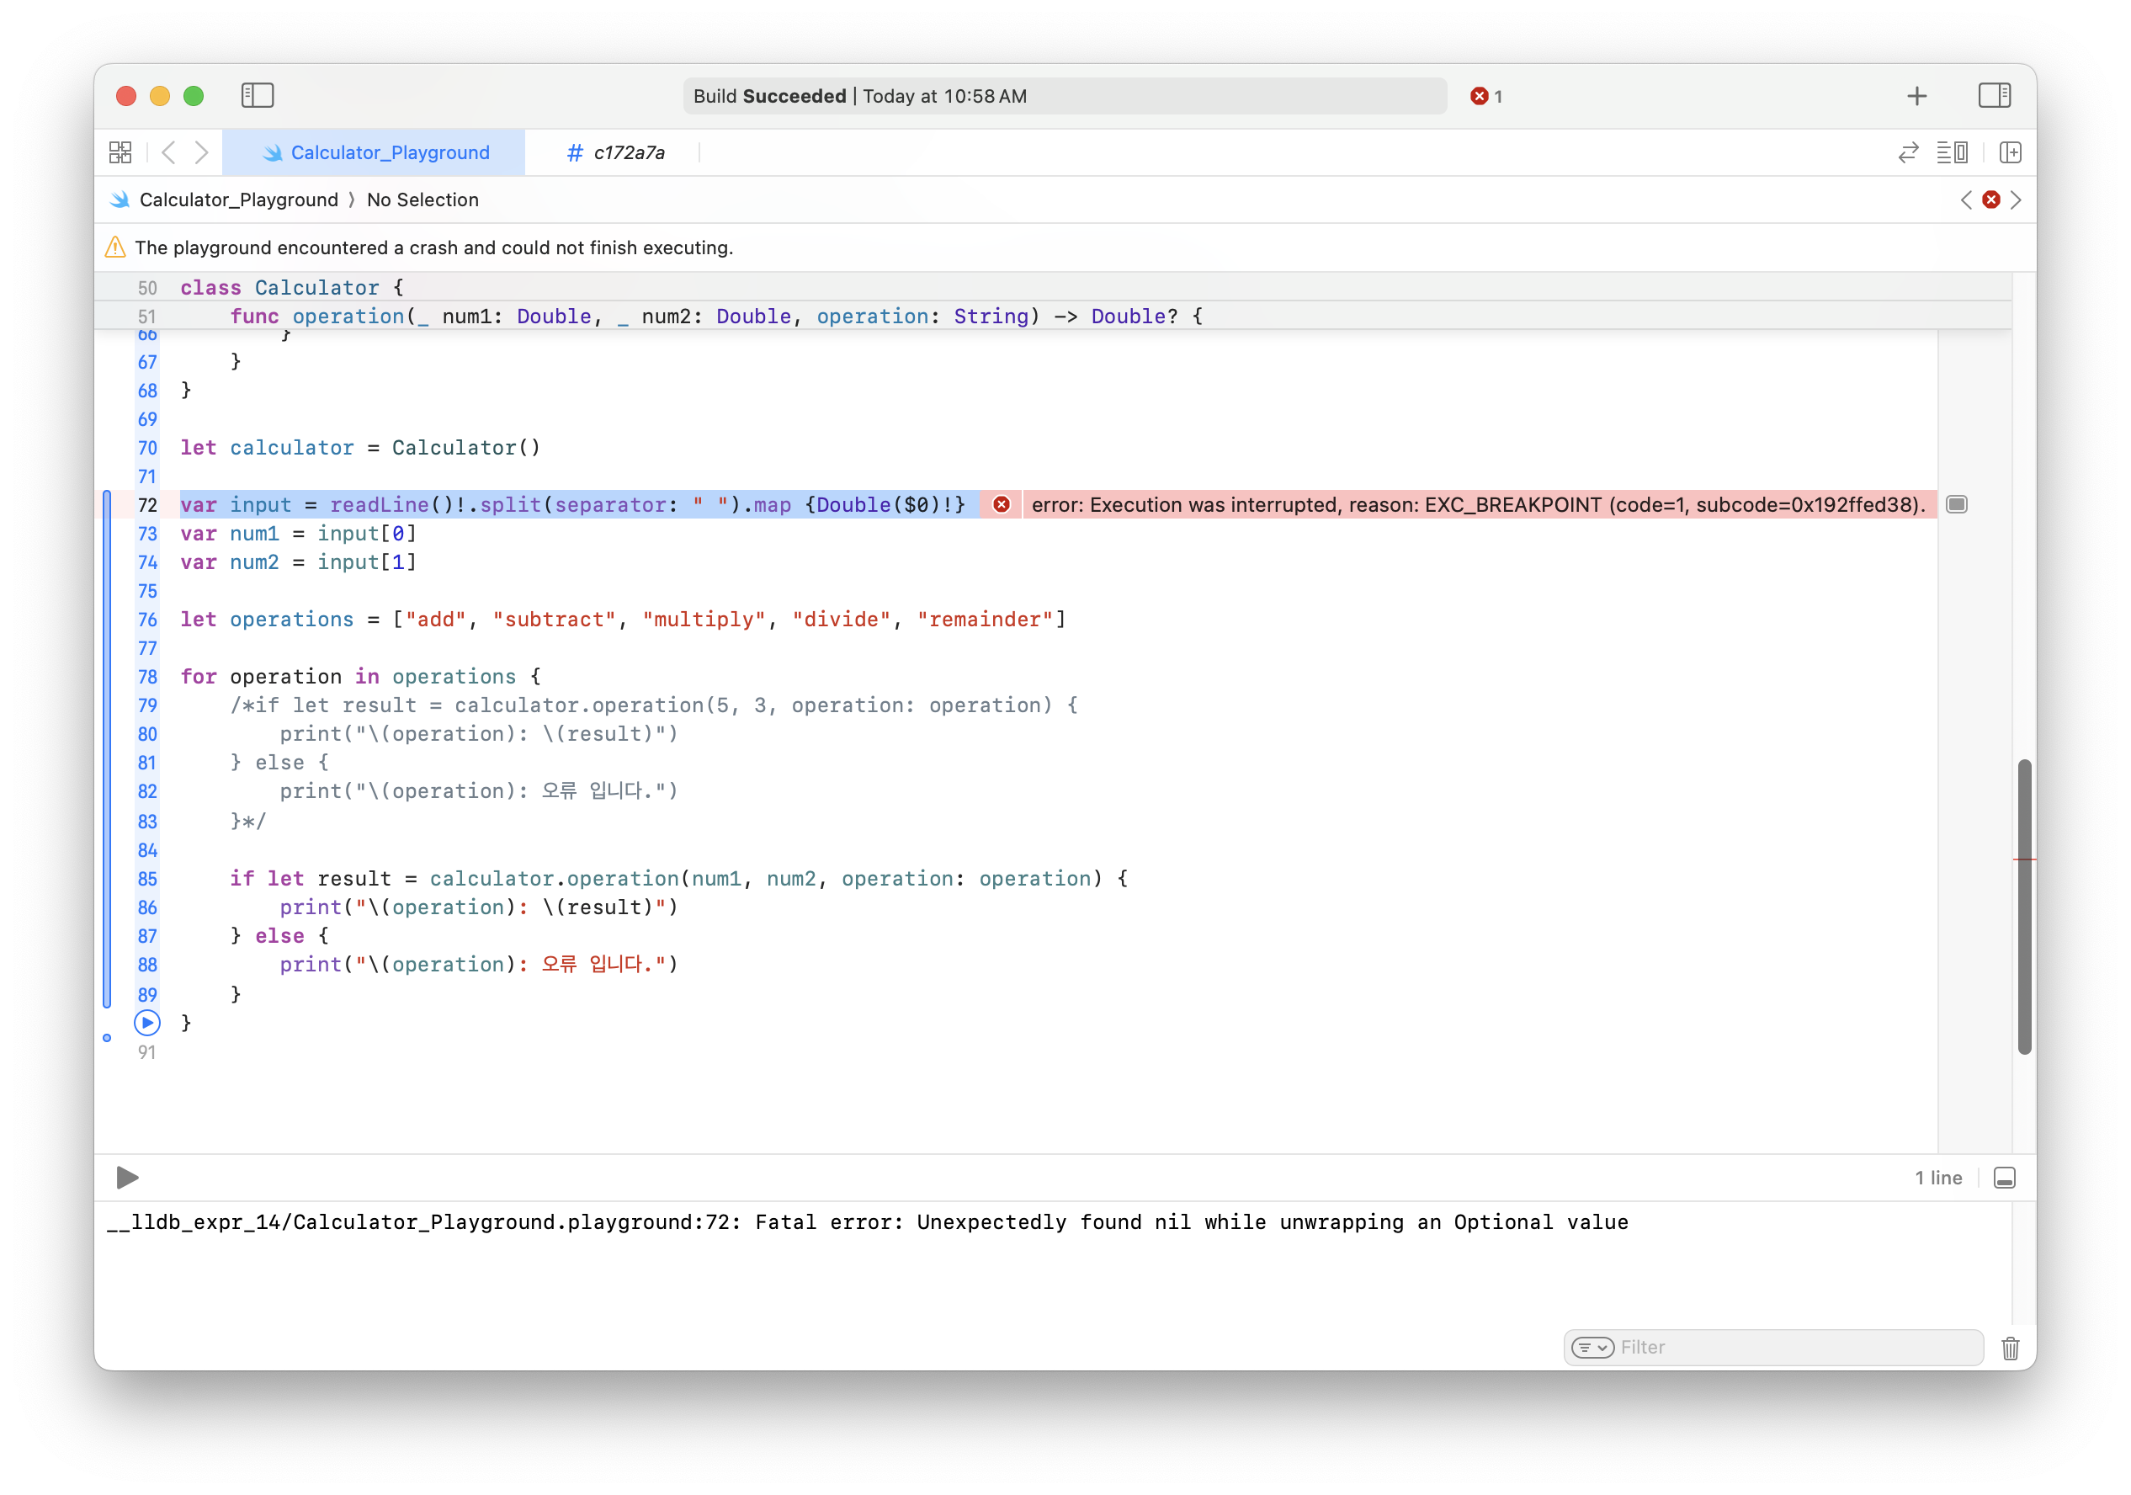Run playground up to line 90

pos(147,1023)
